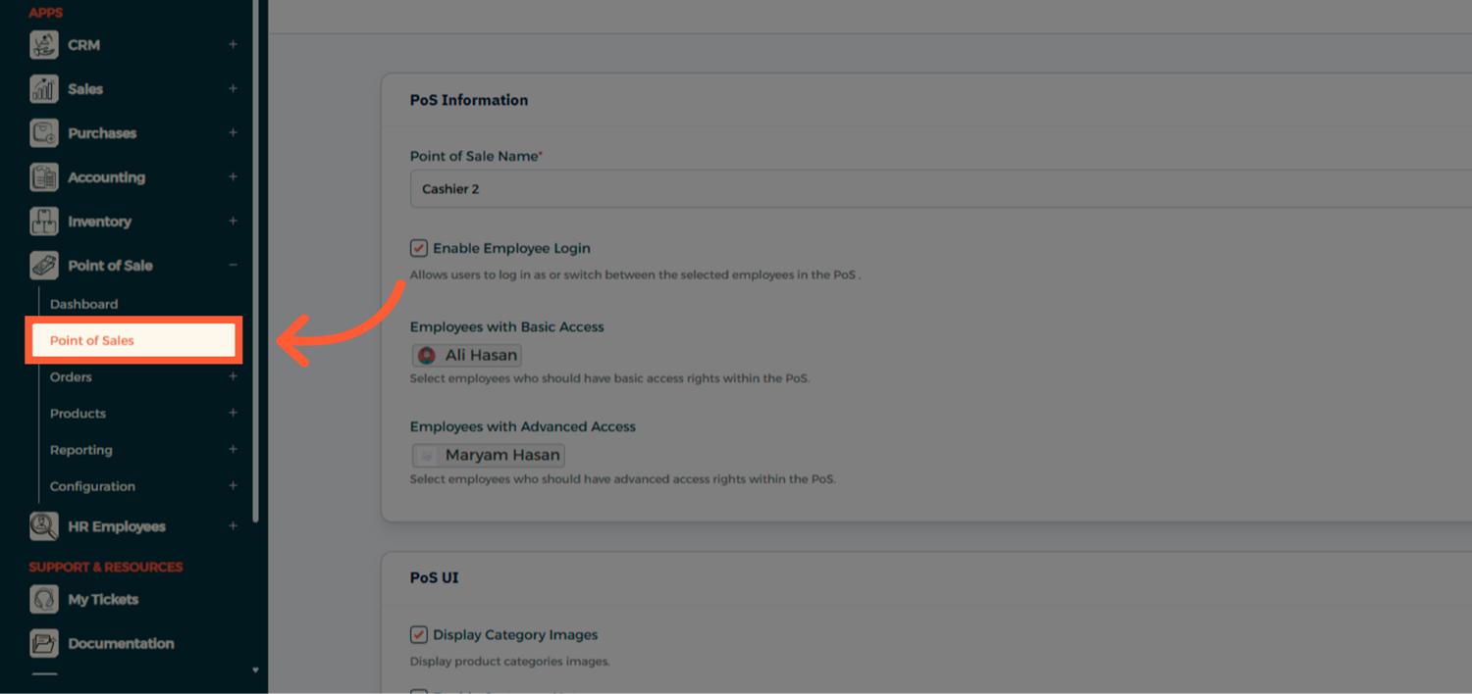Click the Documentation folder icon

[44, 643]
